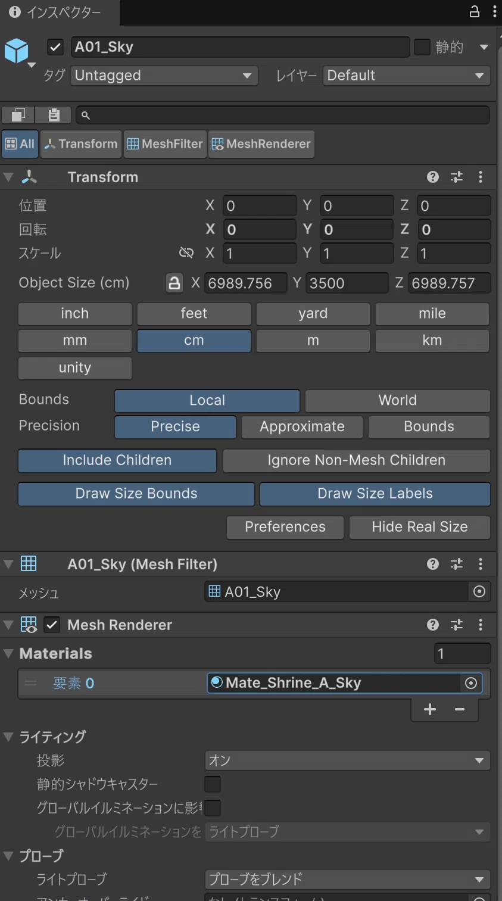Collapse the Mesh Renderer foldout
The image size is (502, 901).
[8, 625]
